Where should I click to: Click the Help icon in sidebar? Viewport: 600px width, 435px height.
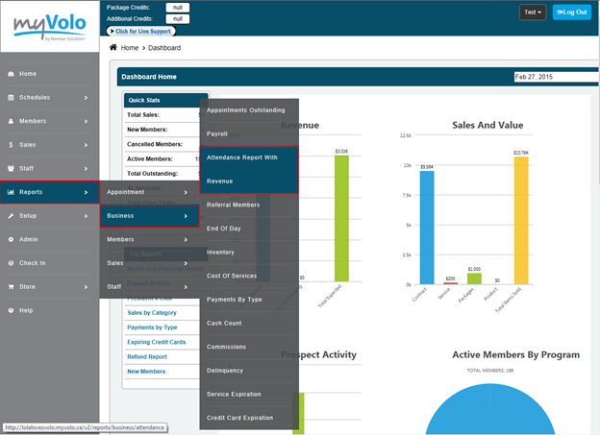click(11, 310)
